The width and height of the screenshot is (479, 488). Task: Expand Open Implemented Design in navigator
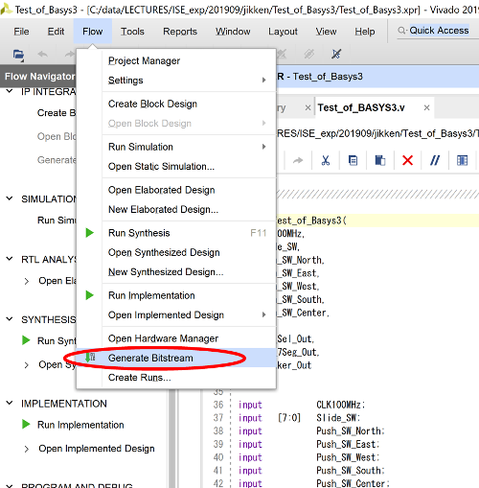click(27, 449)
